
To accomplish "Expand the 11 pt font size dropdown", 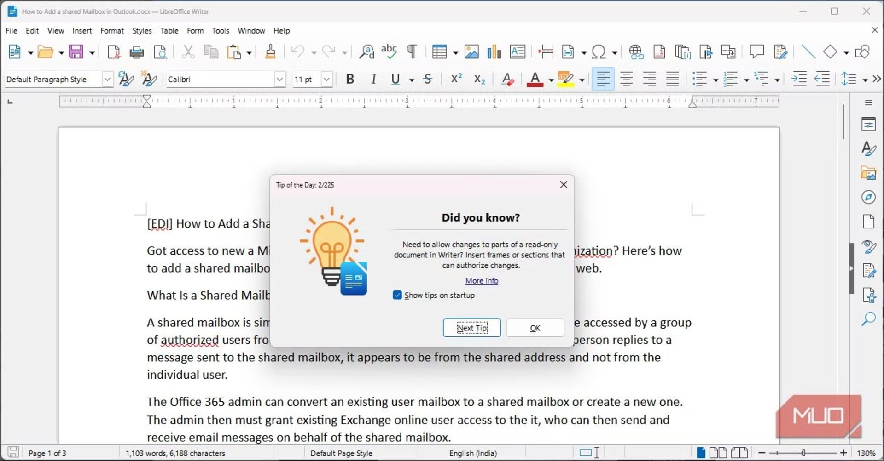I will [326, 80].
